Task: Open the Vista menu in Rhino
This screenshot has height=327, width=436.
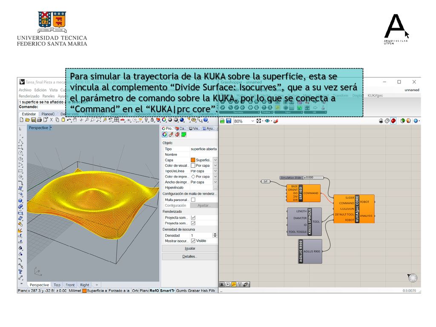Action: click(53, 90)
